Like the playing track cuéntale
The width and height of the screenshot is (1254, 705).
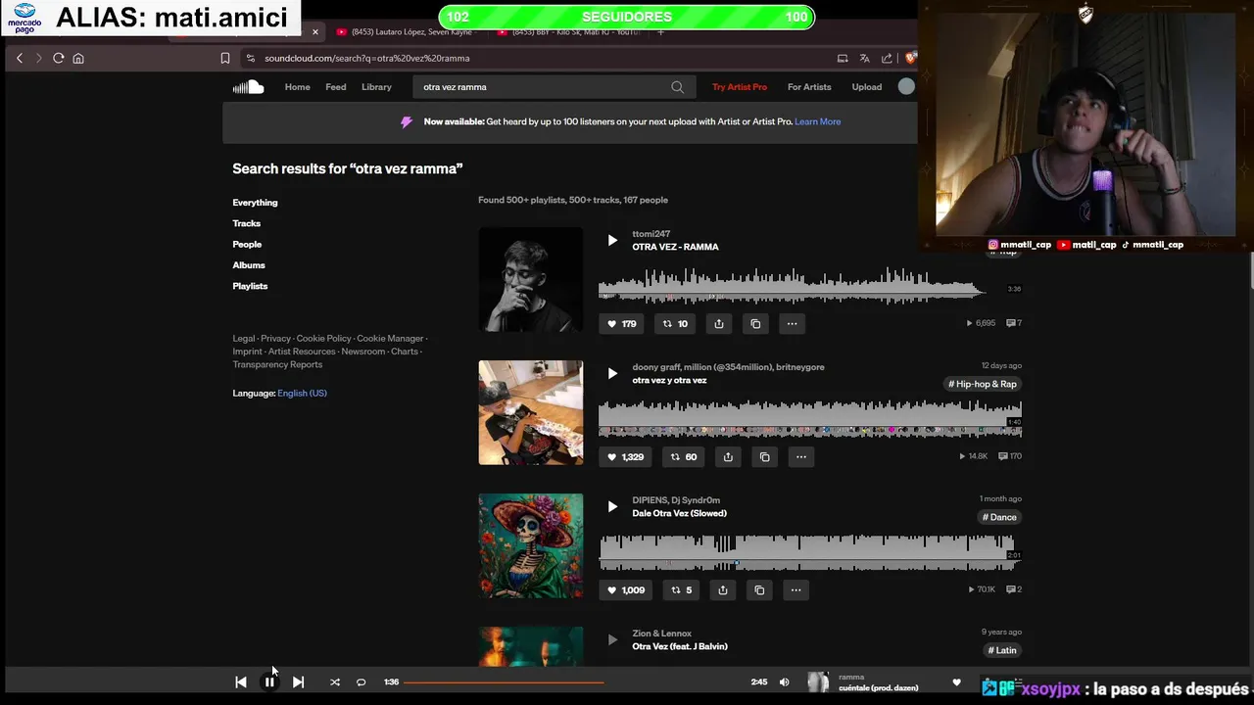click(x=957, y=682)
